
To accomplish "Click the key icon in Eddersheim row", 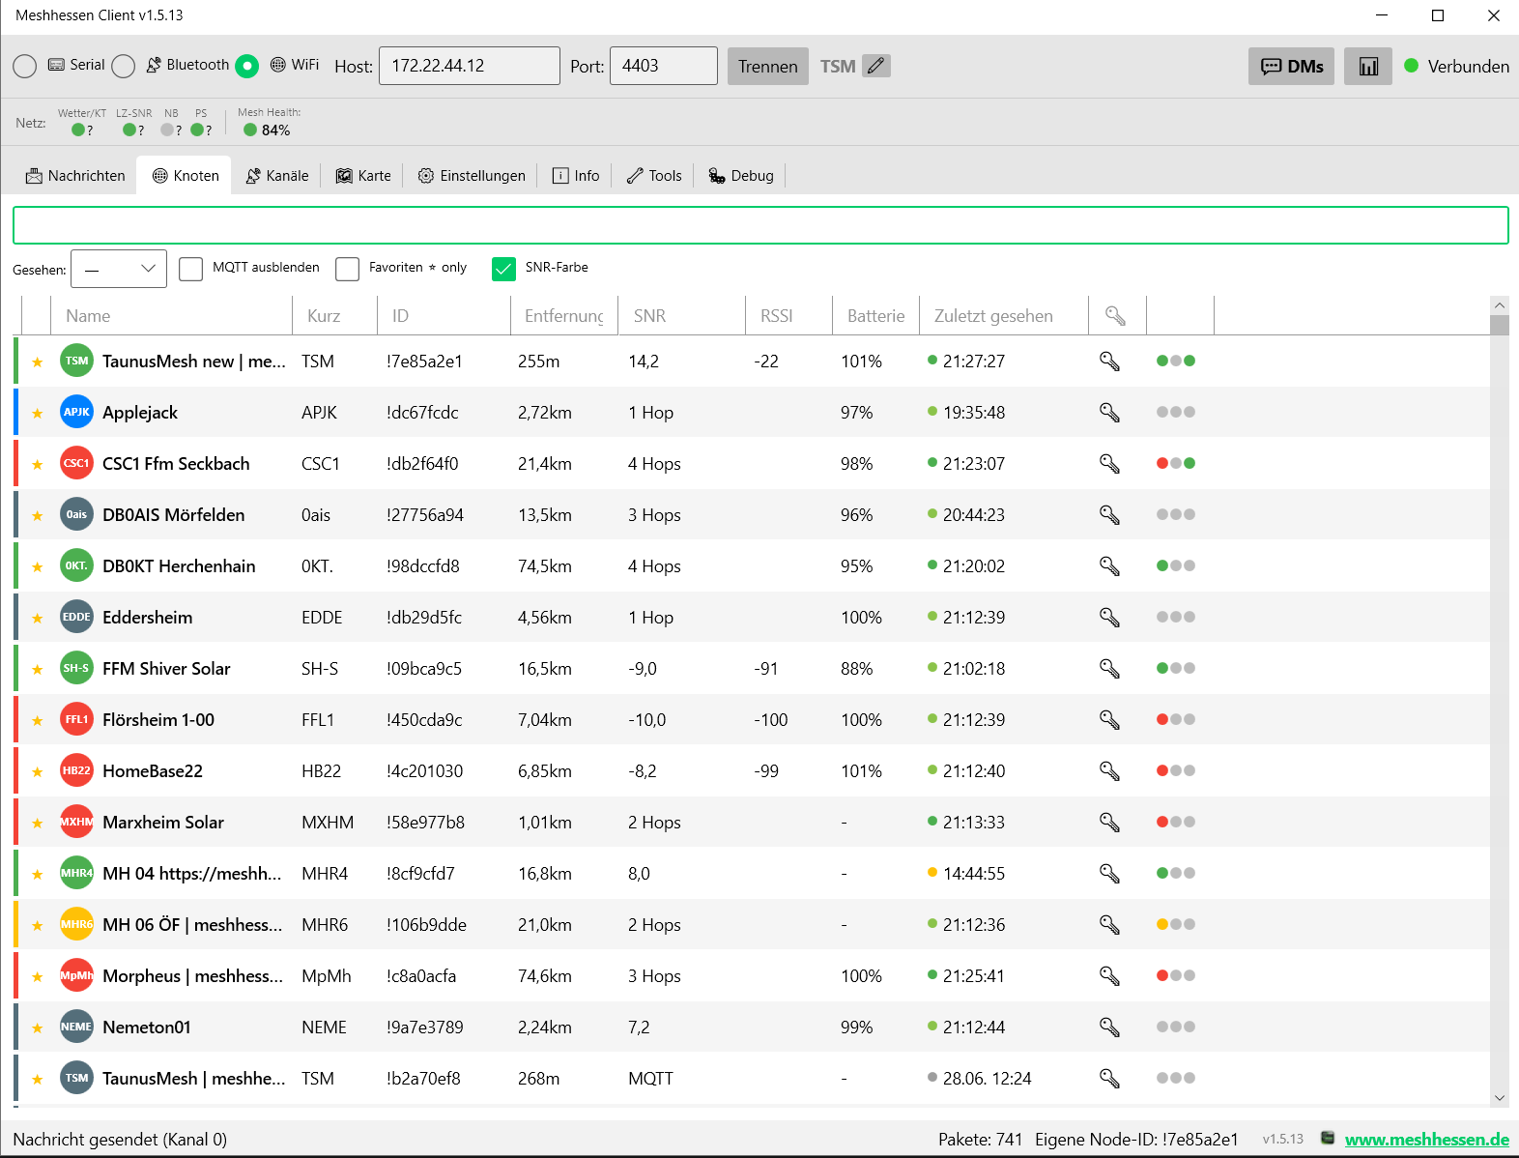I will pyautogui.click(x=1109, y=618).
